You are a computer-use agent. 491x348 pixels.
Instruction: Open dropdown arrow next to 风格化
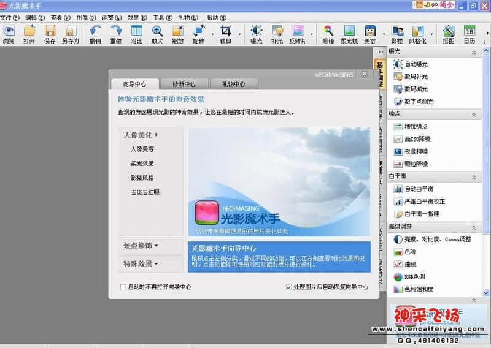click(431, 34)
